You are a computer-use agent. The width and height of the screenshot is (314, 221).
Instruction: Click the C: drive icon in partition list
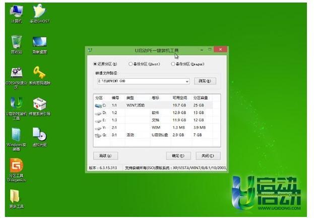(x=98, y=105)
